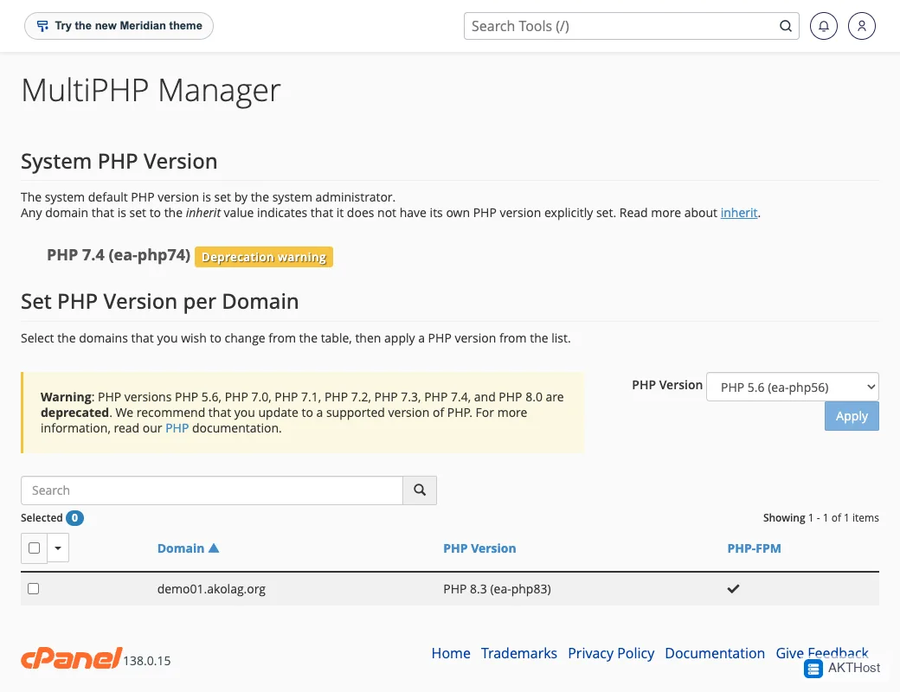Click the Apply button

coord(852,416)
